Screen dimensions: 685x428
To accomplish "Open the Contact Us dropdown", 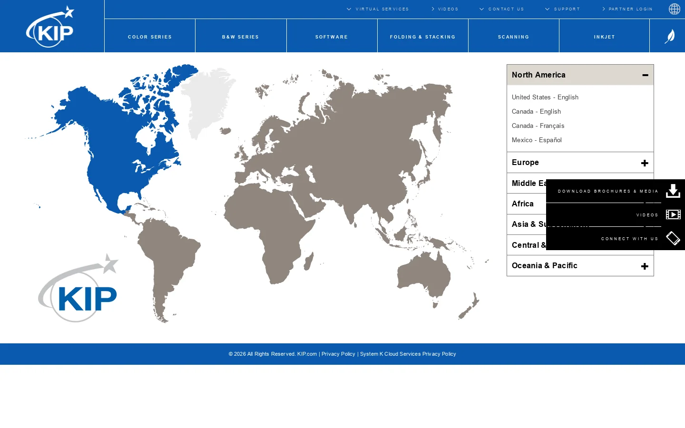I will tap(502, 9).
